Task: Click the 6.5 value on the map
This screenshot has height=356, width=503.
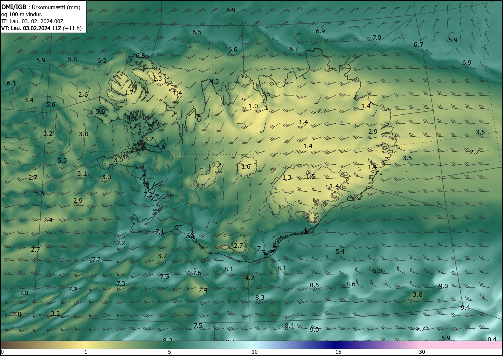Action: coord(197,32)
